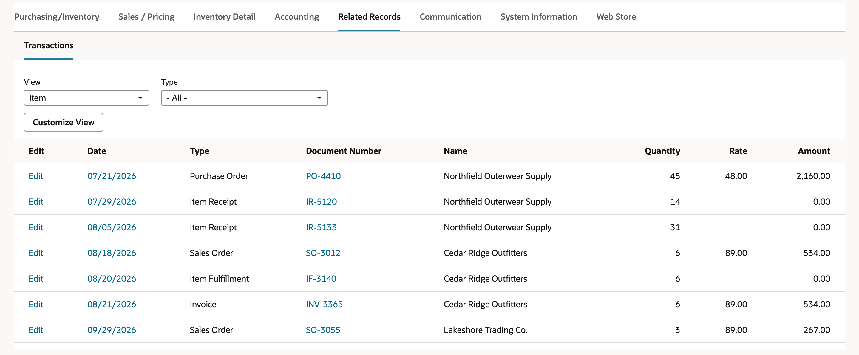Open the 07/21/2026 date link
Image resolution: width=859 pixels, height=355 pixels.
tap(112, 176)
